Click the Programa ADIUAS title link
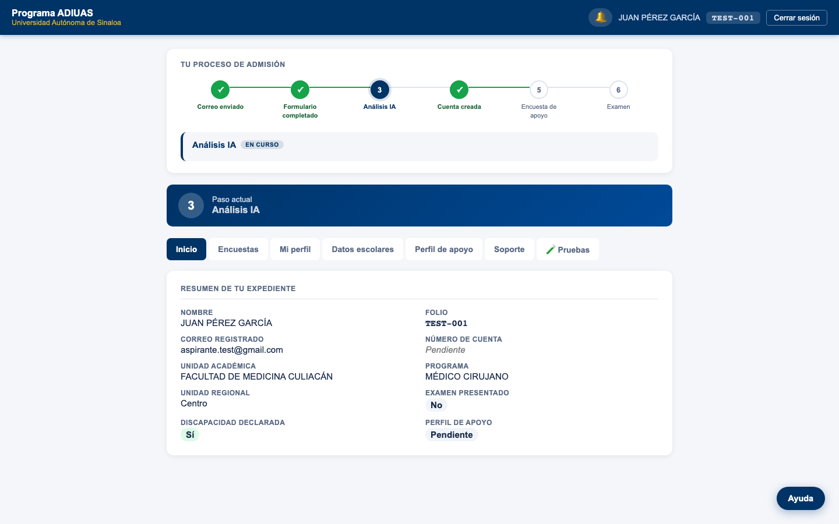The height and width of the screenshot is (524, 839). [x=52, y=13]
